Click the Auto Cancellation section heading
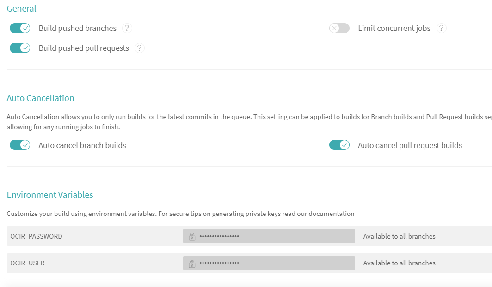 point(40,98)
